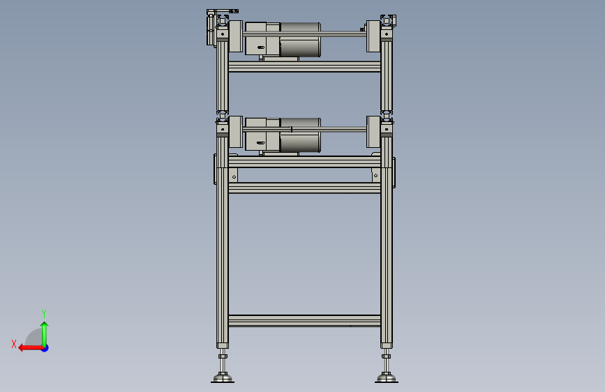Click the green Y axis arrow of the triad
605x392 pixels.
(x=45, y=333)
